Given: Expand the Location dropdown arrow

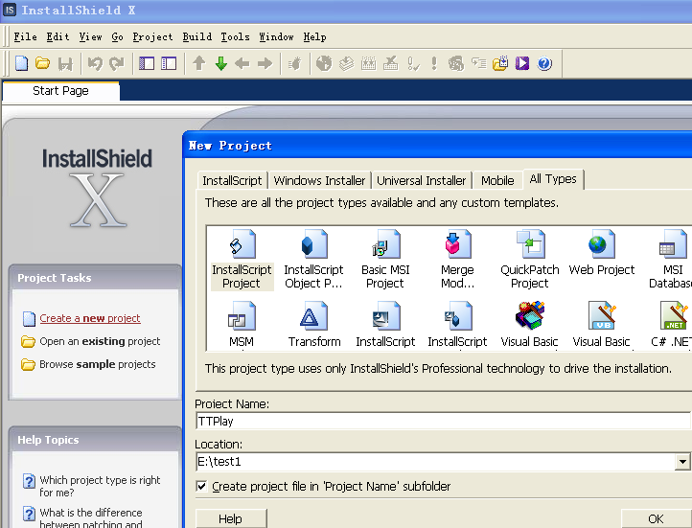Looking at the screenshot, I should [x=682, y=462].
